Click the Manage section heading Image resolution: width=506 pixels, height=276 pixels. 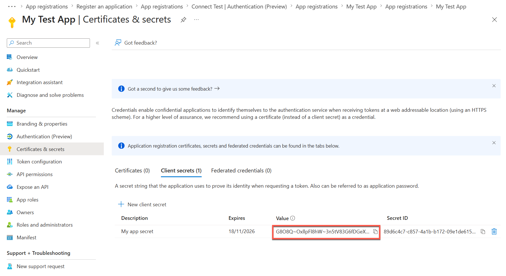pos(16,111)
